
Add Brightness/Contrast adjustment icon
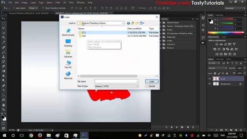point(217,44)
